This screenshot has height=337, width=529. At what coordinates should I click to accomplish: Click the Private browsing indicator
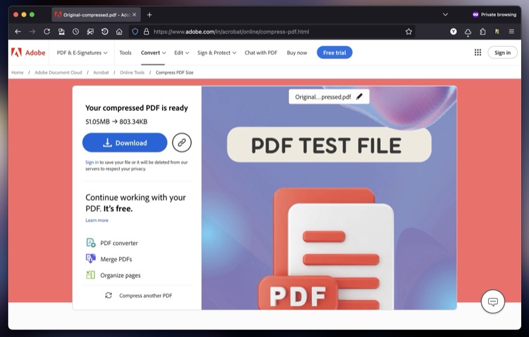pos(494,15)
